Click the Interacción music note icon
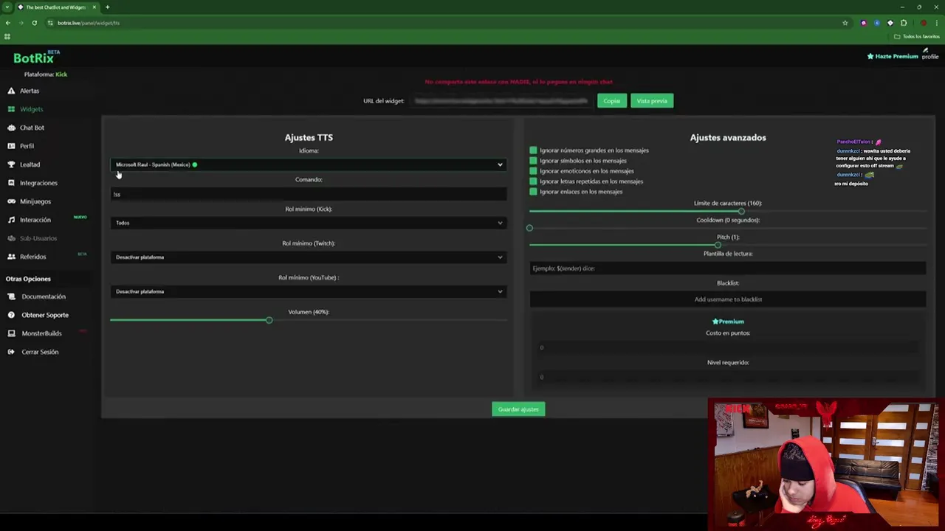Screen dimensions: 945x531 tap(11, 220)
